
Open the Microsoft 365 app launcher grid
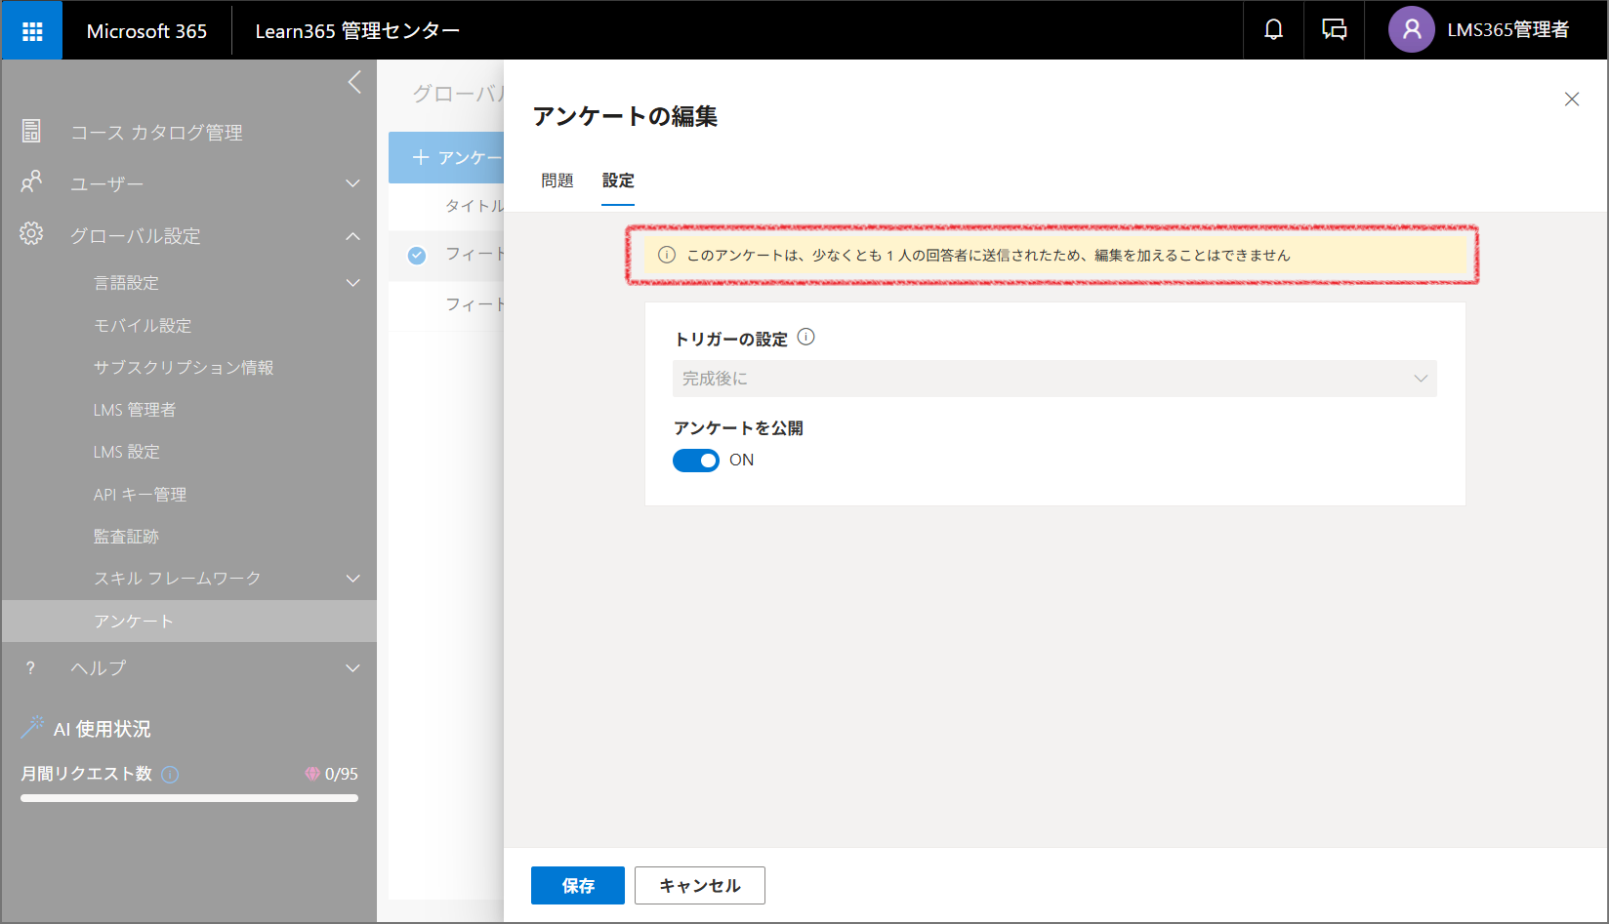pyautogui.click(x=32, y=31)
